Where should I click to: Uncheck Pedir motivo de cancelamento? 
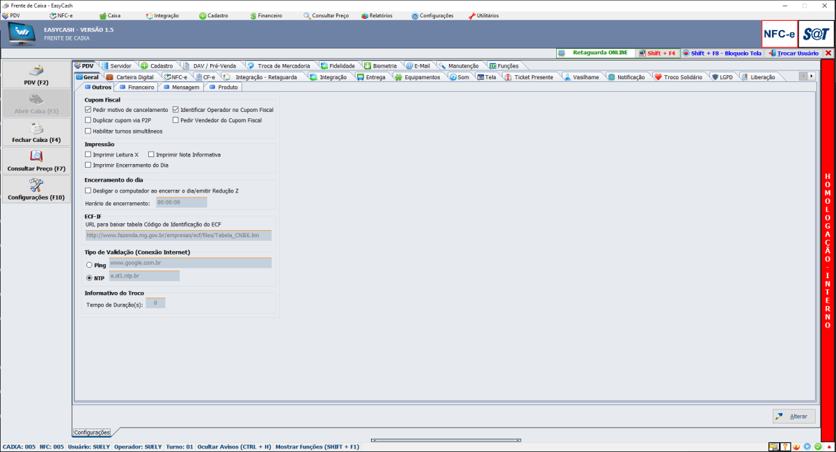[x=88, y=110]
